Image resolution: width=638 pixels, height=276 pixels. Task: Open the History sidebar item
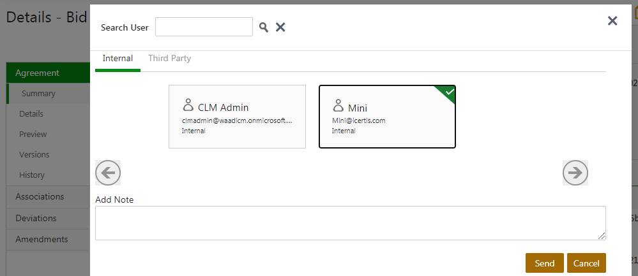(x=31, y=175)
